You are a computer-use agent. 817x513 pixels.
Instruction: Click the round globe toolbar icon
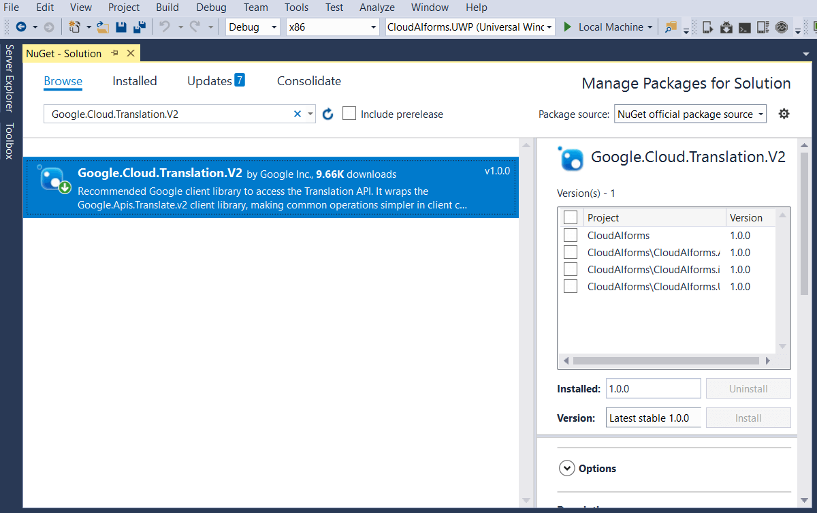[x=782, y=27]
